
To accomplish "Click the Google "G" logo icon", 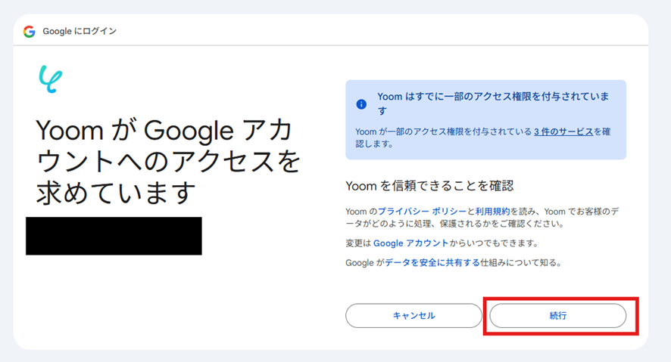I will tap(30, 32).
